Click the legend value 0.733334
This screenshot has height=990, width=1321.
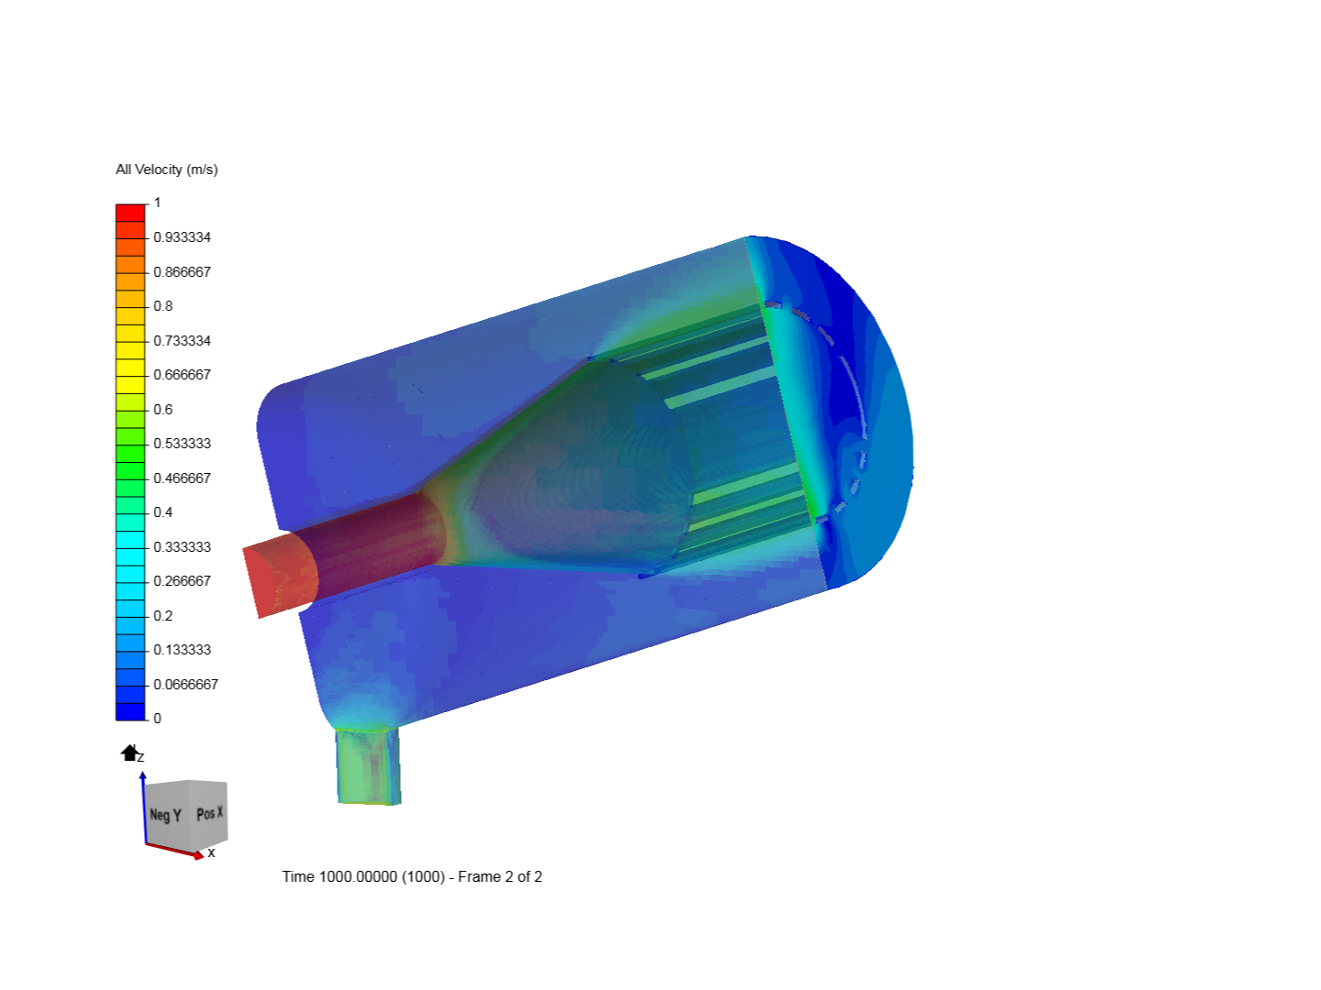pyautogui.click(x=182, y=341)
